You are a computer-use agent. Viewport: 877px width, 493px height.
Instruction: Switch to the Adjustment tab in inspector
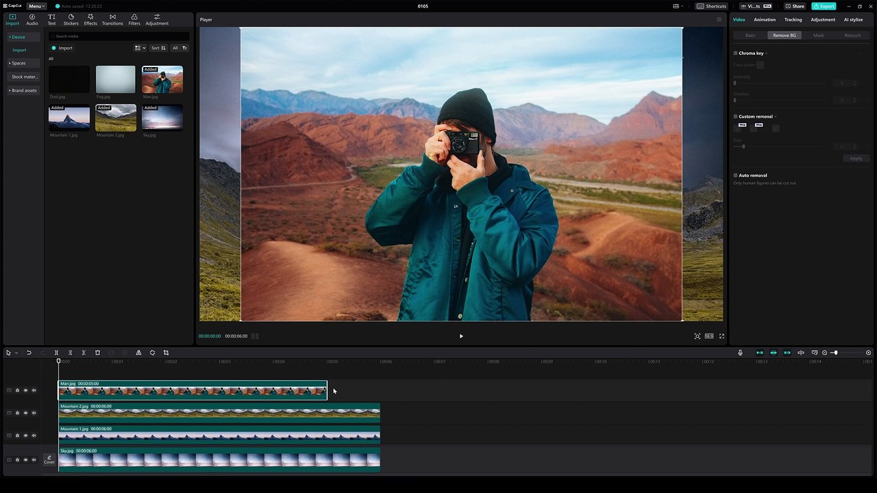[x=823, y=19]
